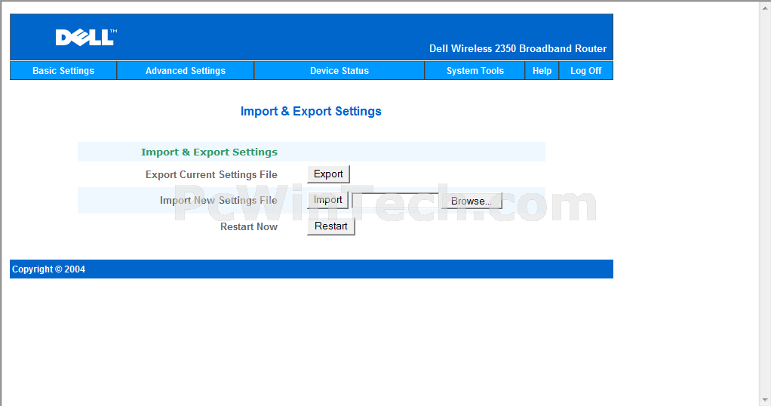
Task: Click the scrollbar down arrow
Action: [x=766, y=400]
